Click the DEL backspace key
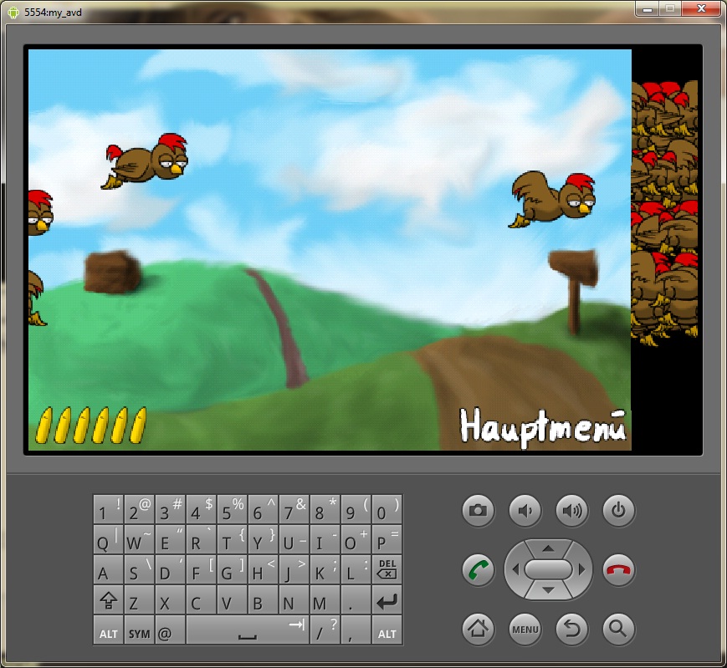 click(x=387, y=570)
